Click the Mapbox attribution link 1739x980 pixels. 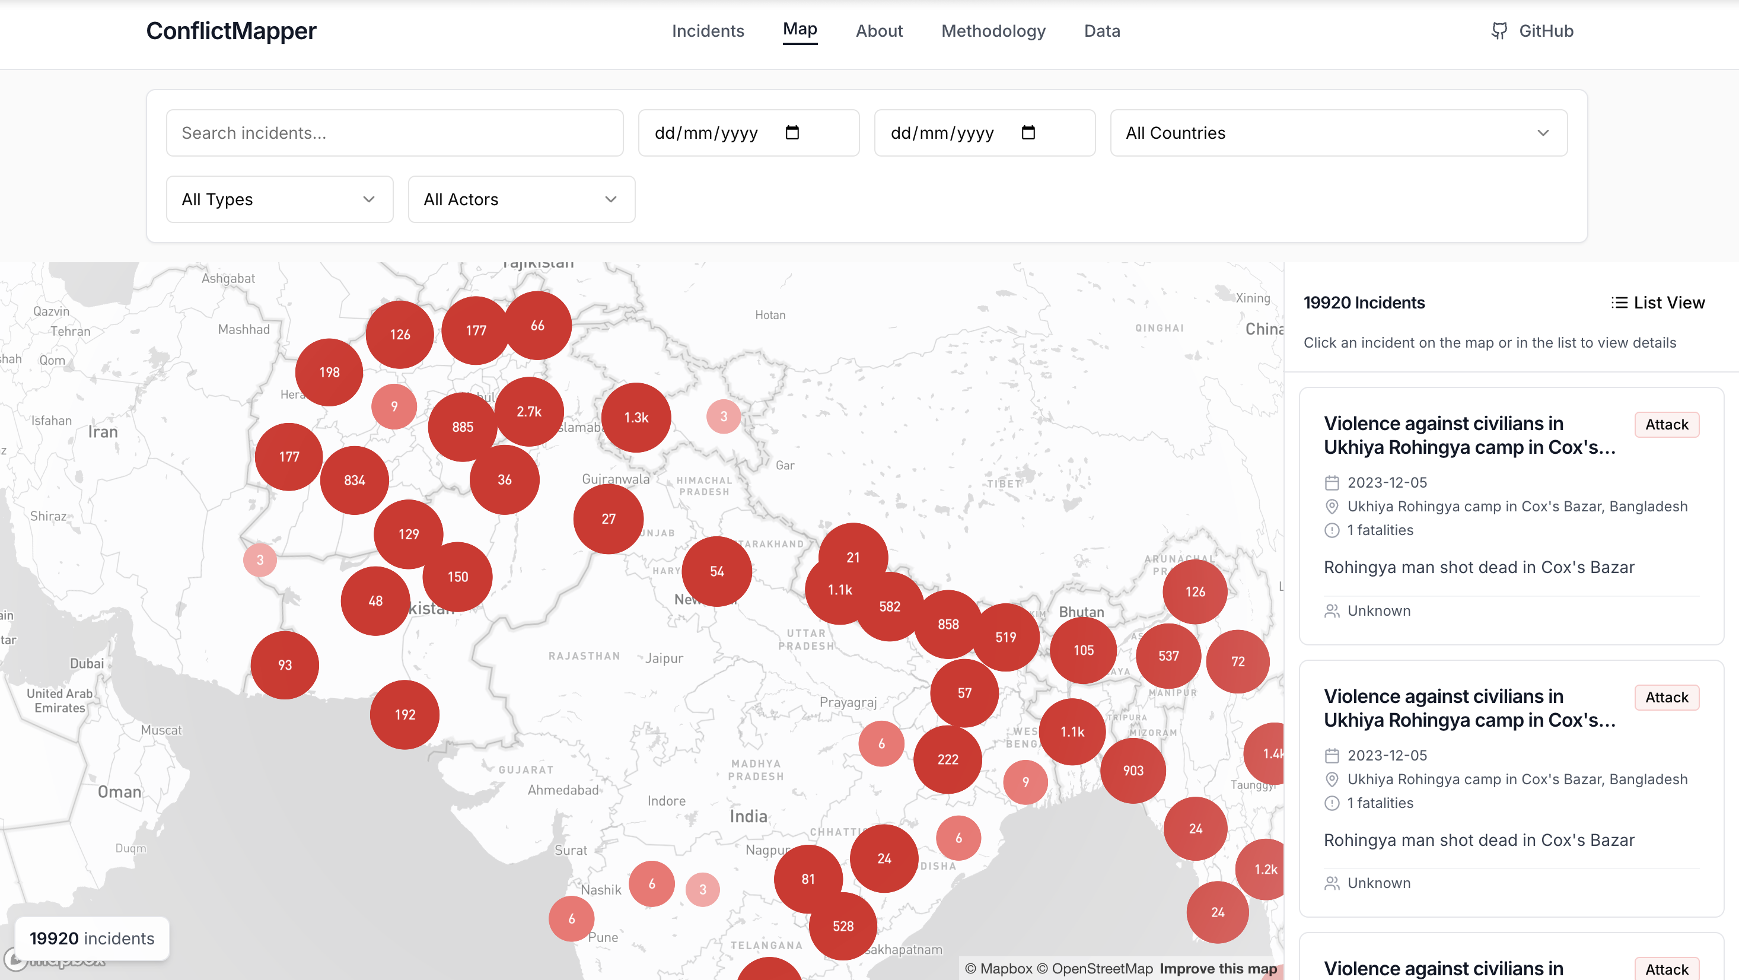click(998, 969)
